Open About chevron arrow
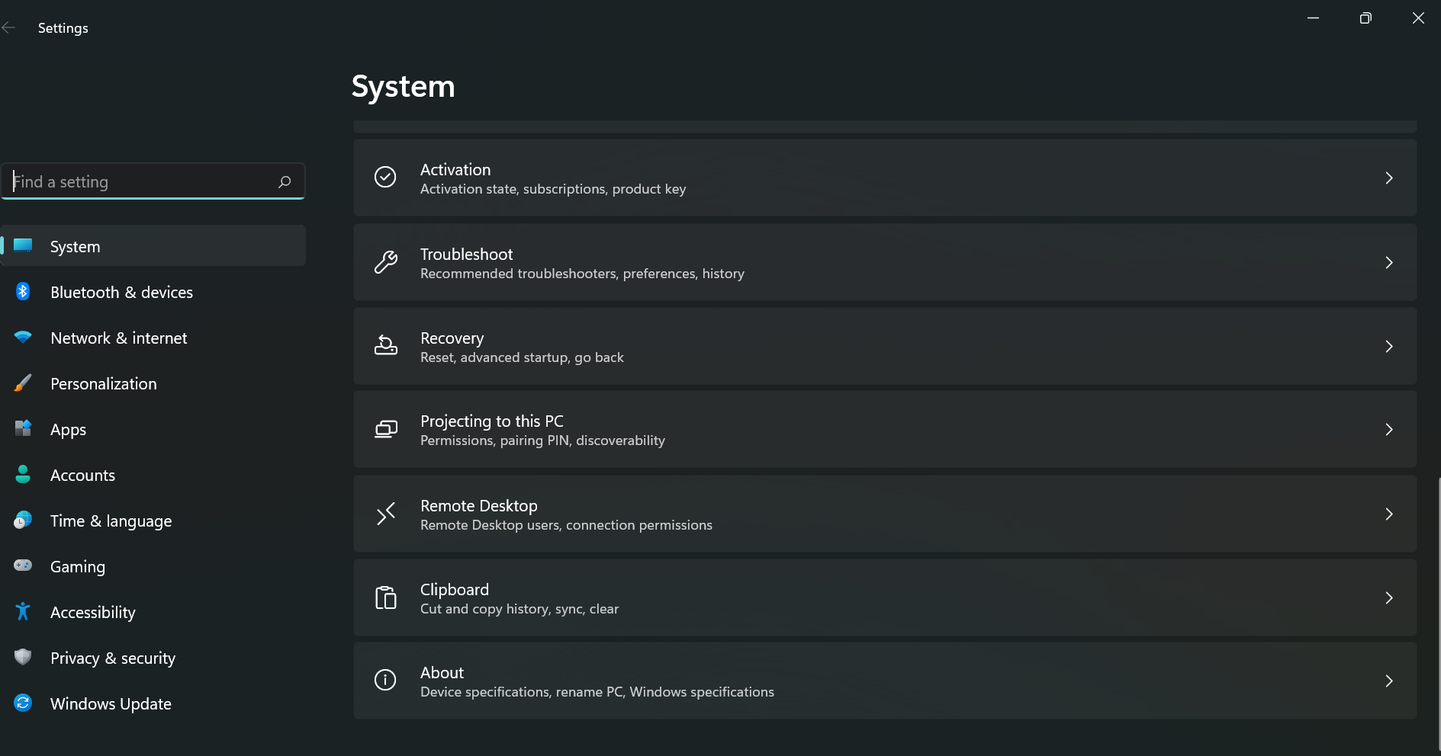Image resolution: width=1441 pixels, height=756 pixels. click(x=1389, y=681)
